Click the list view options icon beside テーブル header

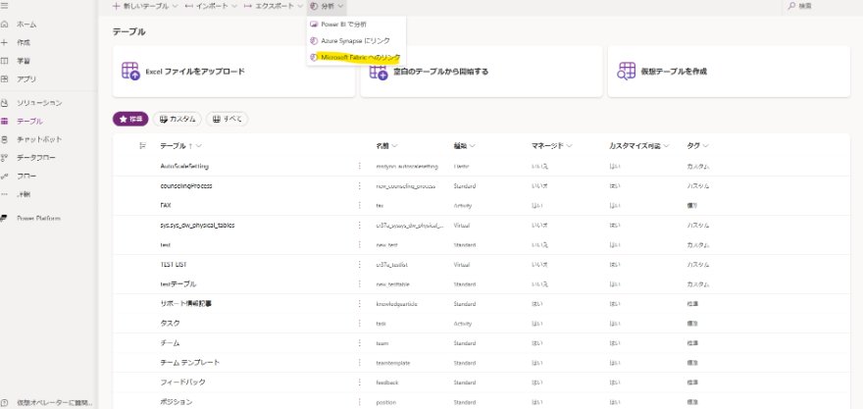pos(143,146)
